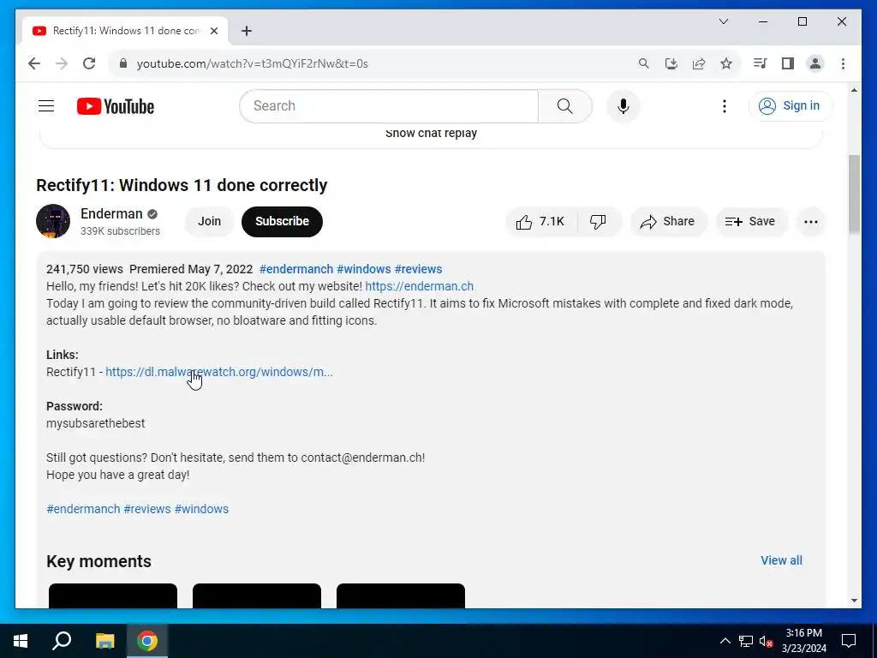Screen dimensions: 877x658
Task: Like the video with thumbs up
Action: [x=541, y=222]
